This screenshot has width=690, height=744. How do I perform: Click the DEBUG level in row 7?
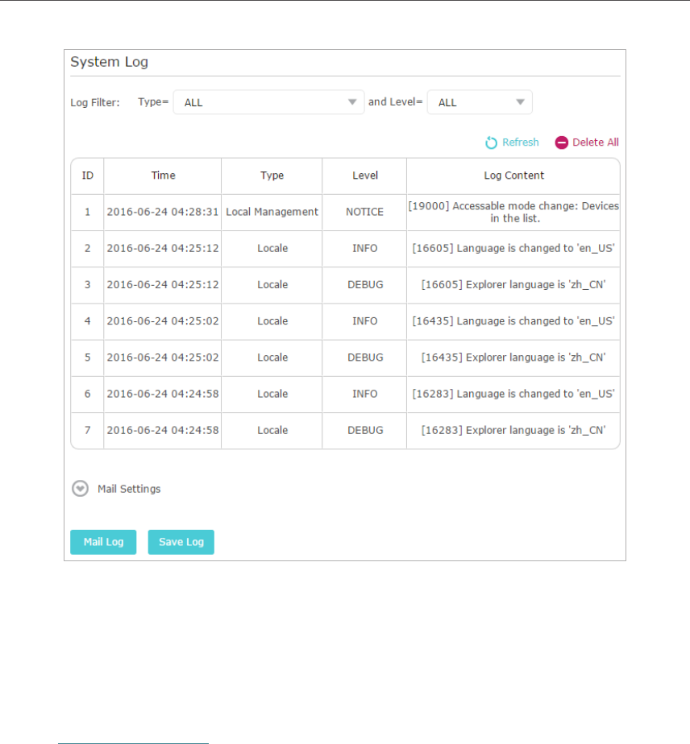coord(364,430)
